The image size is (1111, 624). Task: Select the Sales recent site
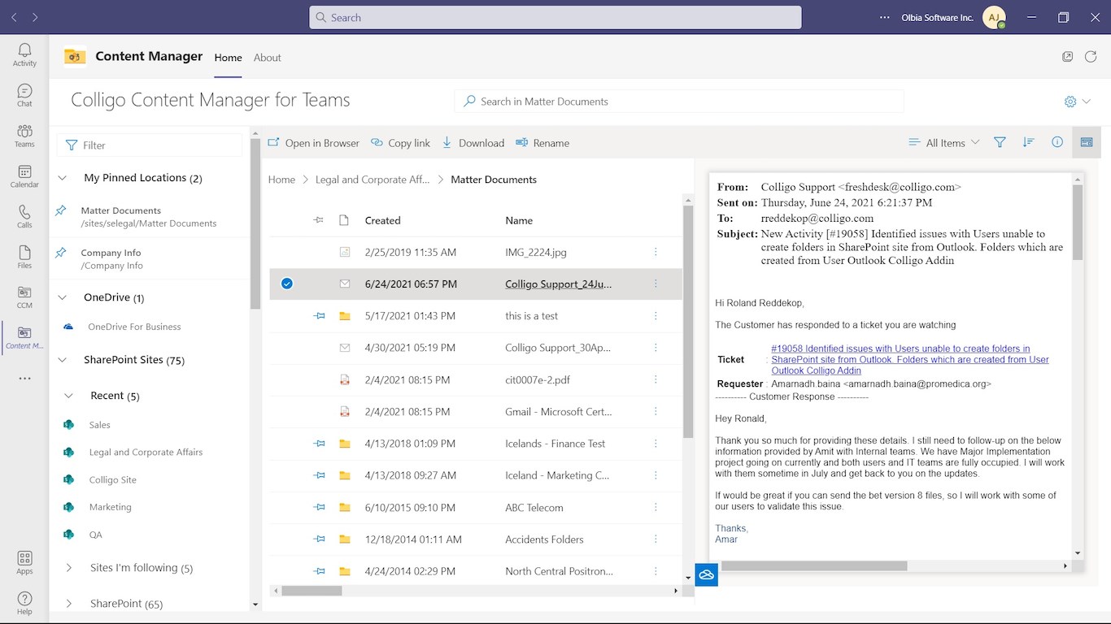(x=99, y=425)
